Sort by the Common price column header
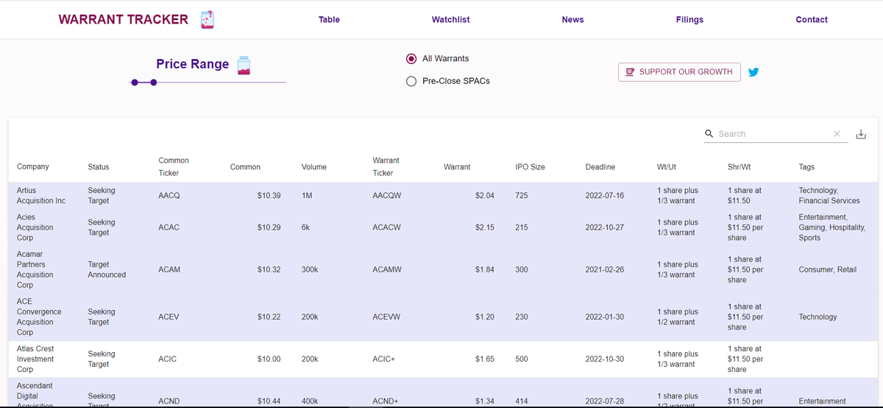Viewport: 883px width, 408px height. point(245,167)
